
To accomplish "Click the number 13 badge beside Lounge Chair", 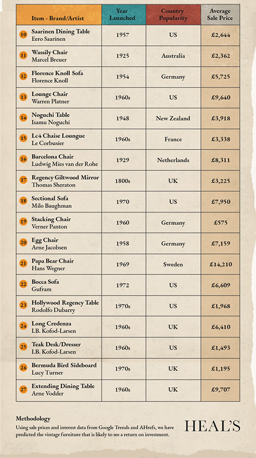I will click(24, 97).
